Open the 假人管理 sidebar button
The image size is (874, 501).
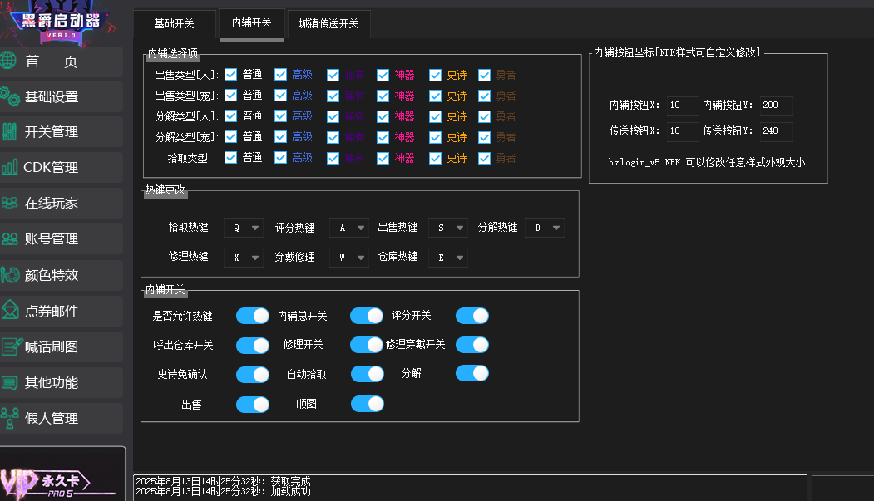[x=62, y=419]
